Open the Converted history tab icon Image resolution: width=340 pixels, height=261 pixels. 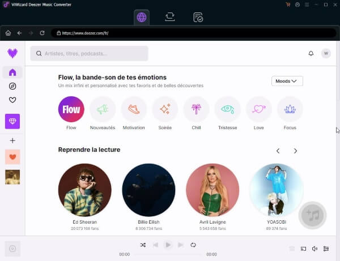(198, 18)
